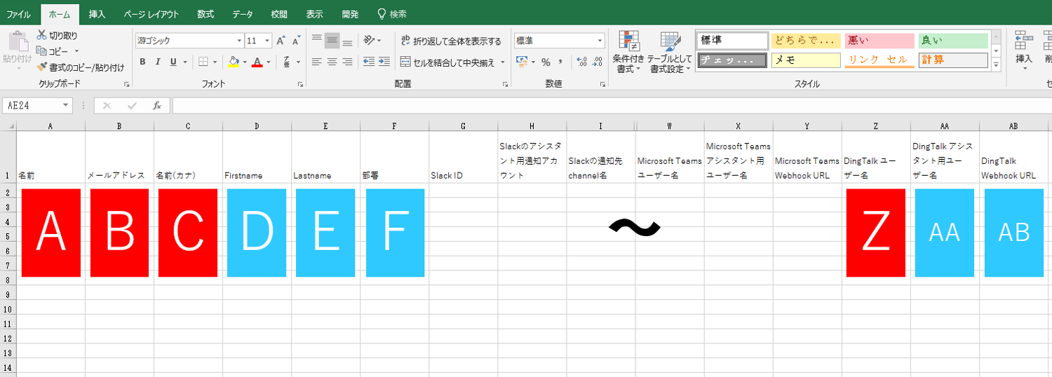The image size is (1052, 377).
Task: Click the formula bar cancel X icon
Action: [x=107, y=105]
